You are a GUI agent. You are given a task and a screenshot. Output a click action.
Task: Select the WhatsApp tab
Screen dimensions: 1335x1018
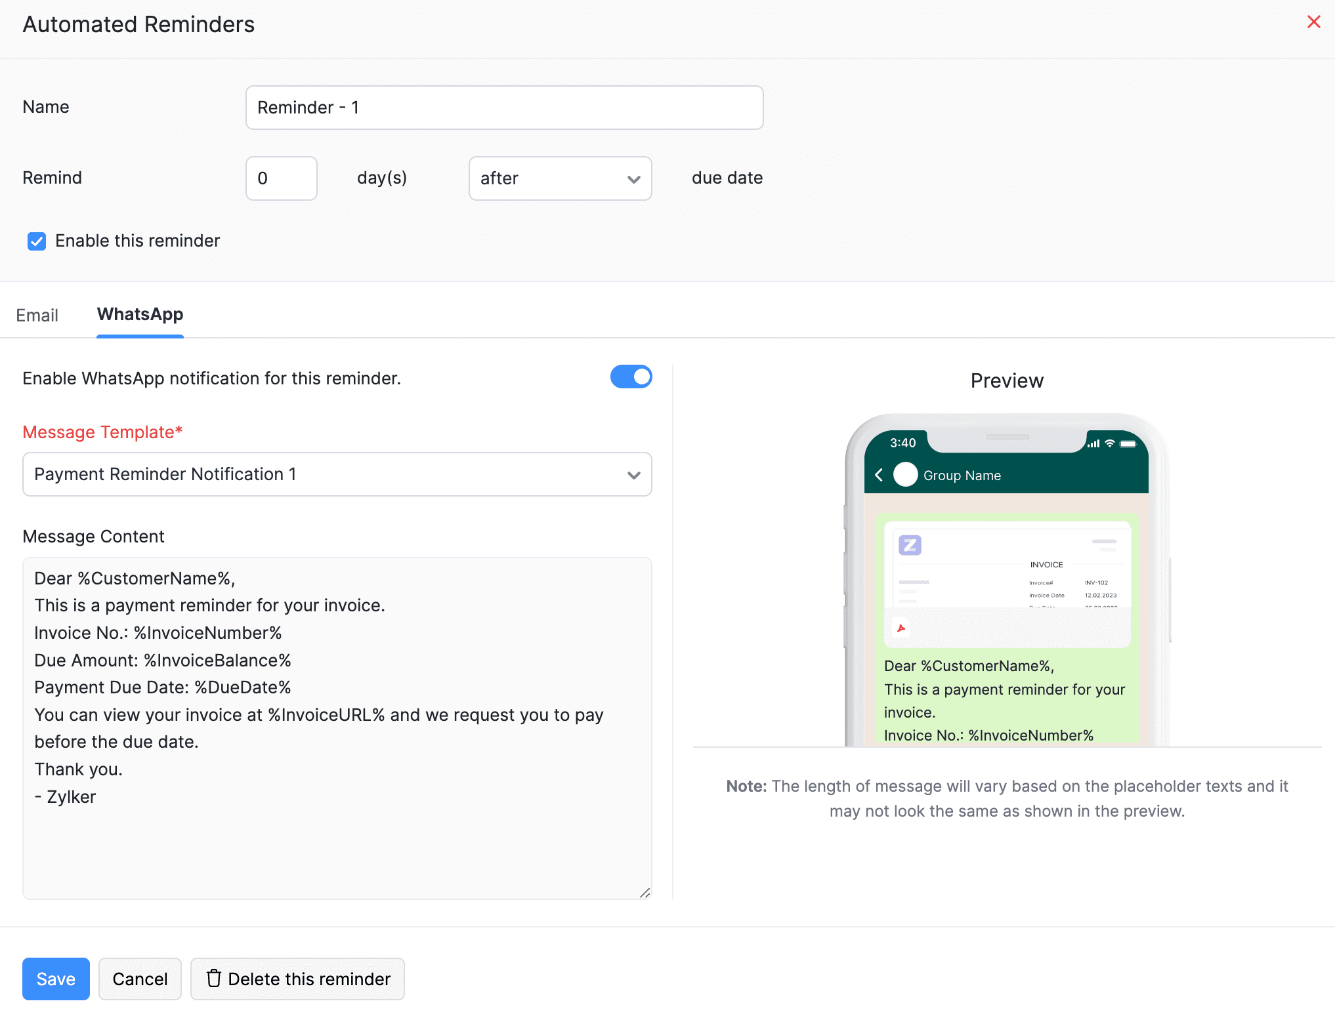(140, 314)
